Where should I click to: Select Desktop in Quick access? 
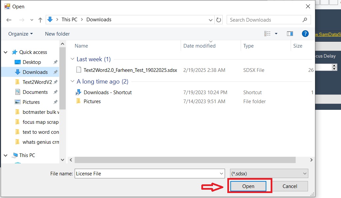pyautogui.click(x=32, y=62)
